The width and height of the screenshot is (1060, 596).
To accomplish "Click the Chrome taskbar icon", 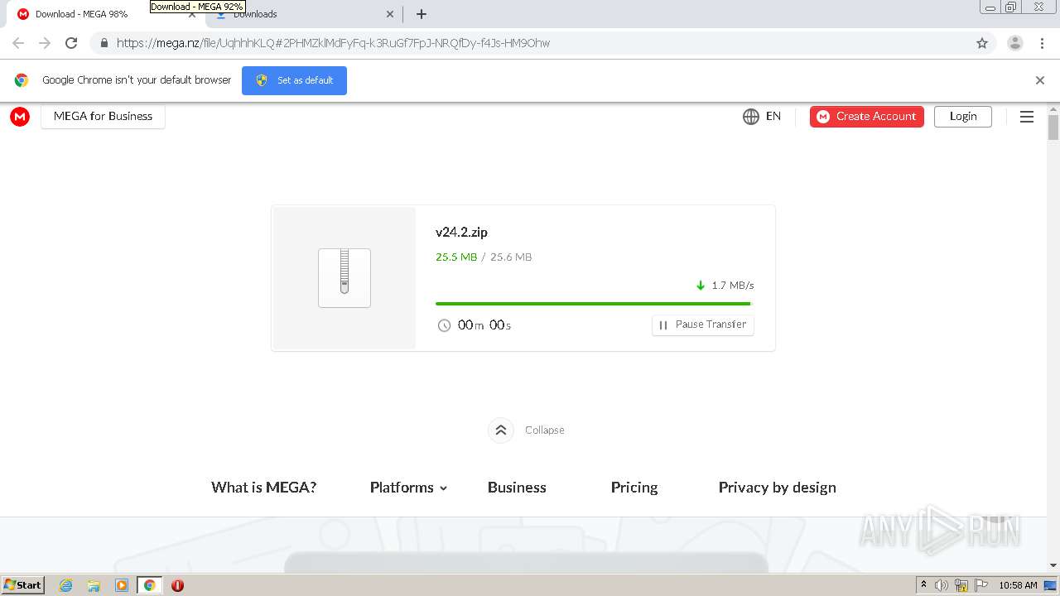I will click(x=150, y=585).
